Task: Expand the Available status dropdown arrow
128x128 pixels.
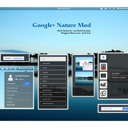Action: (29, 79)
